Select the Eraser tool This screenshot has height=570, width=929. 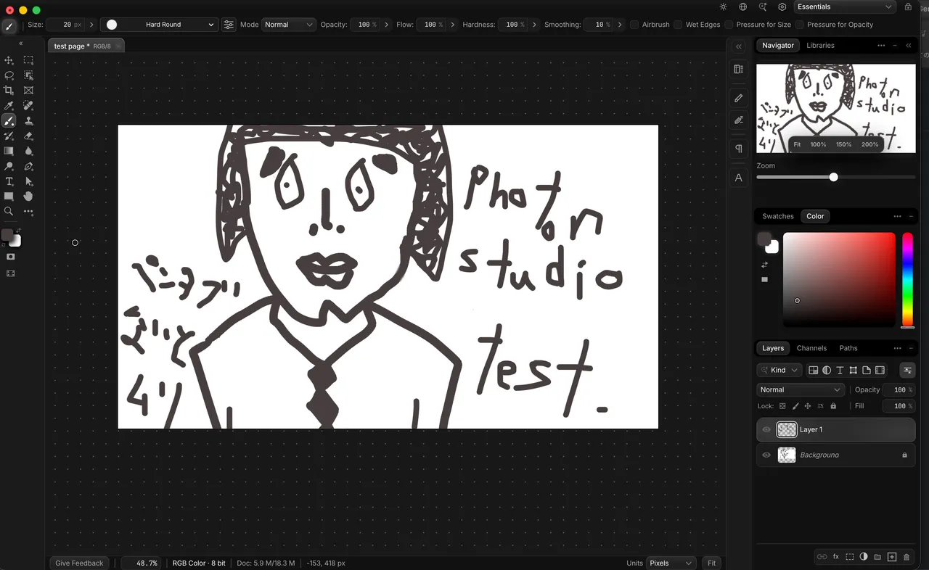tap(28, 136)
